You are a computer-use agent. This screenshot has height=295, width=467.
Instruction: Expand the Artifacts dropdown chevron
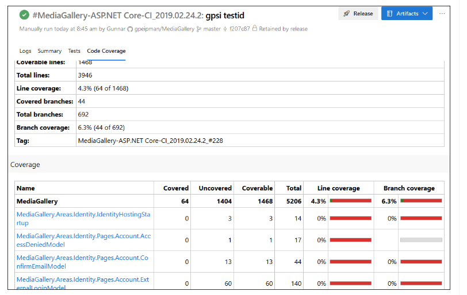click(x=425, y=14)
